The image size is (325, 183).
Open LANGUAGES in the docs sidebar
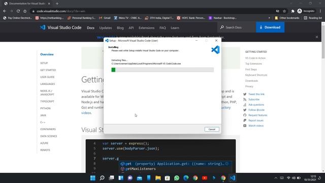[47, 84]
